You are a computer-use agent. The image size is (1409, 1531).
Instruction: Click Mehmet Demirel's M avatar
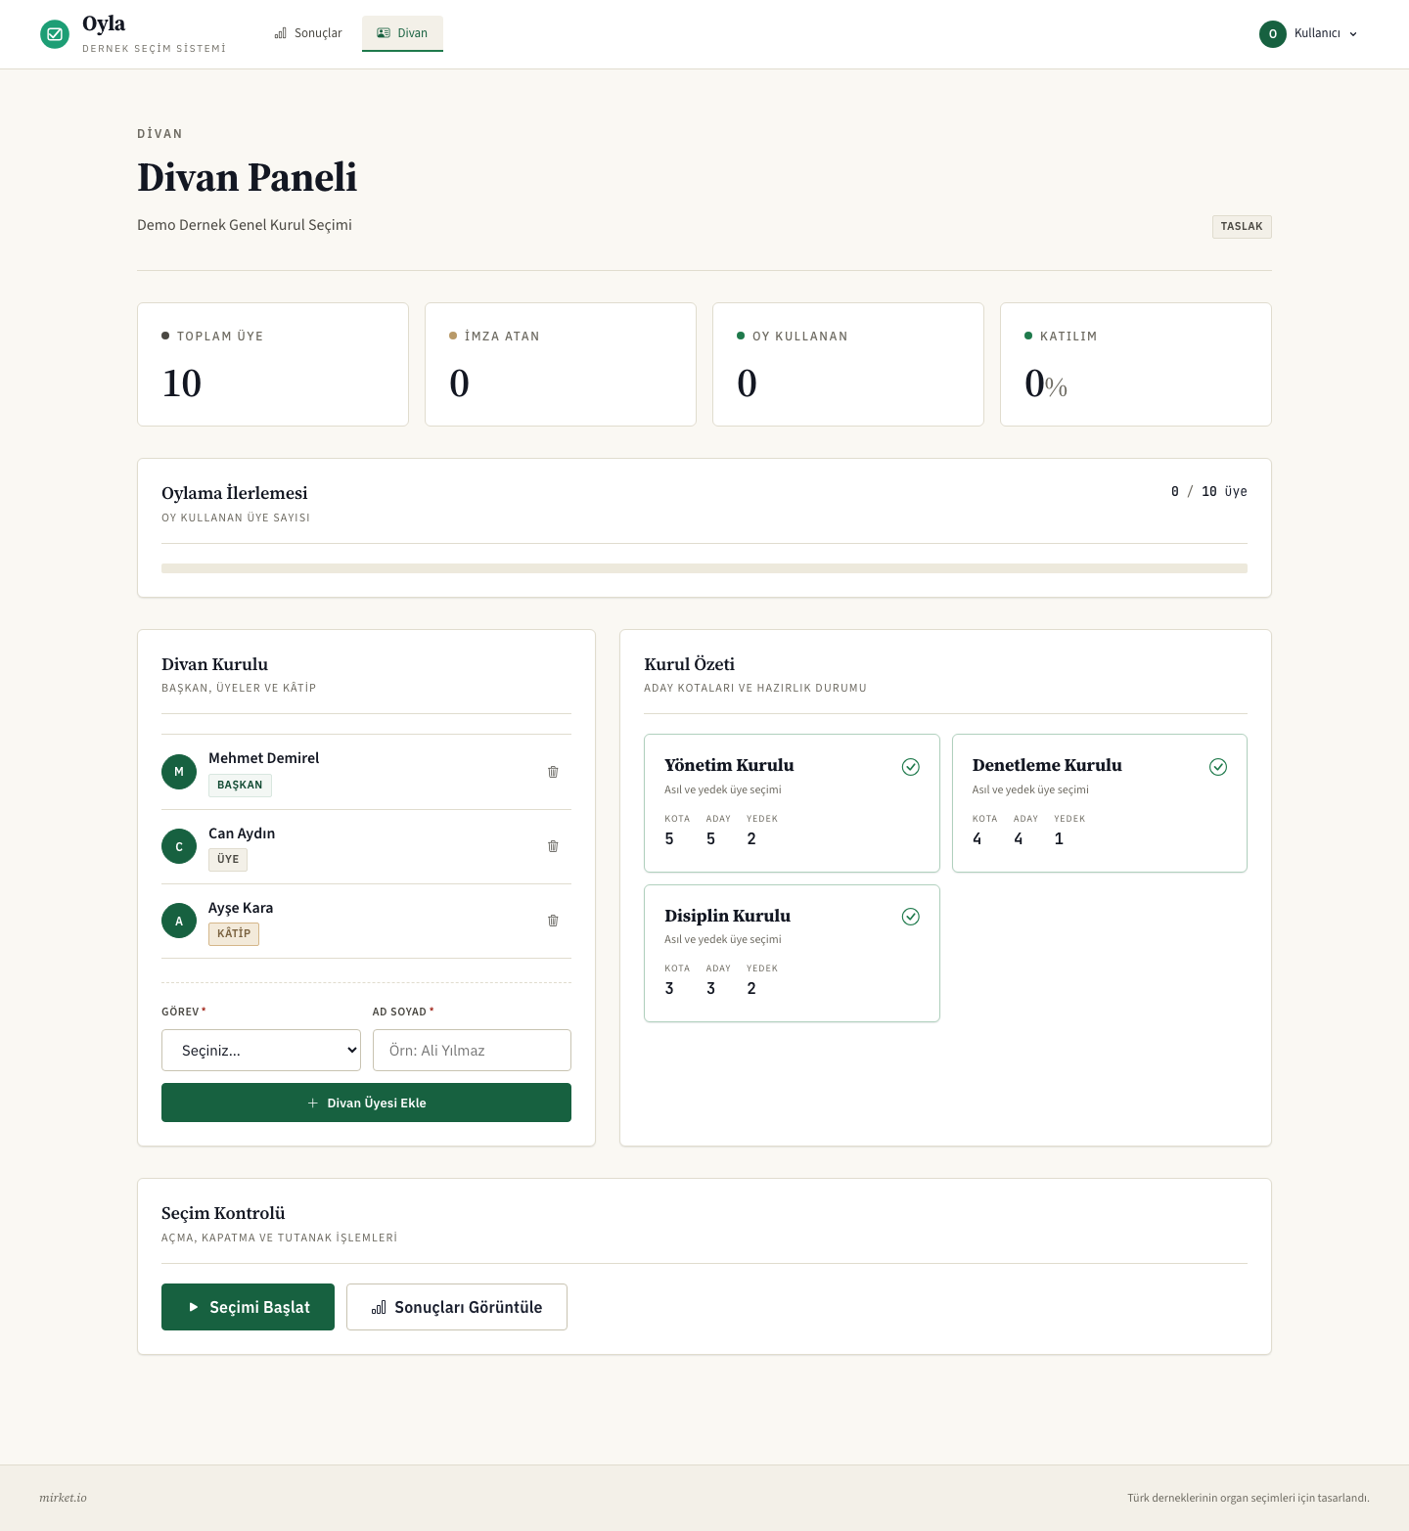tap(179, 772)
